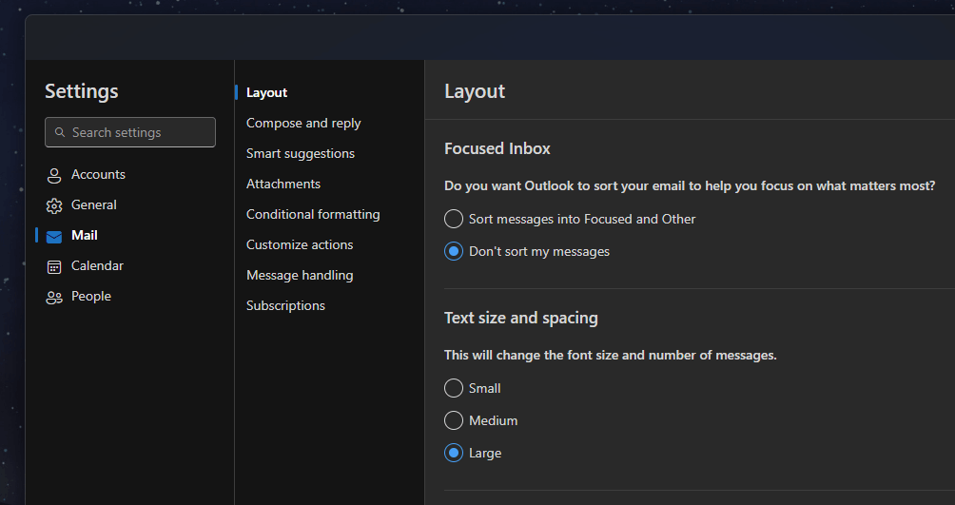Click the People icon in the sidebar
This screenshot has width=955, height=505.
tap(54, 297)
